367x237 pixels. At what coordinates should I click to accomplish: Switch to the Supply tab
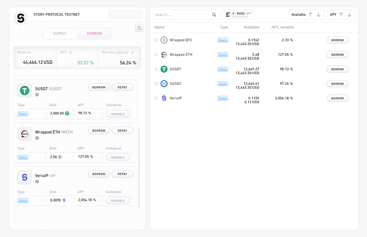coord(60,34)
